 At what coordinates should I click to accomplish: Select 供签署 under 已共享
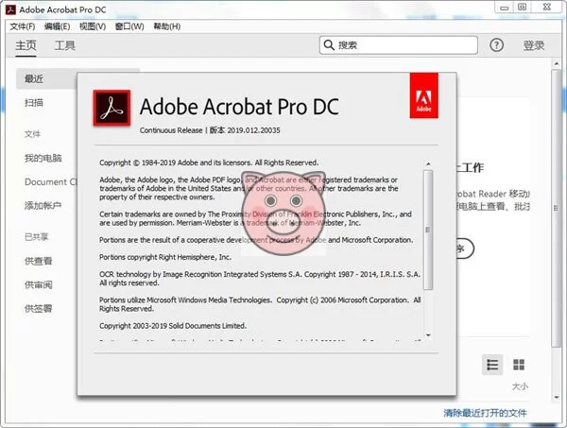click(39, 309)
